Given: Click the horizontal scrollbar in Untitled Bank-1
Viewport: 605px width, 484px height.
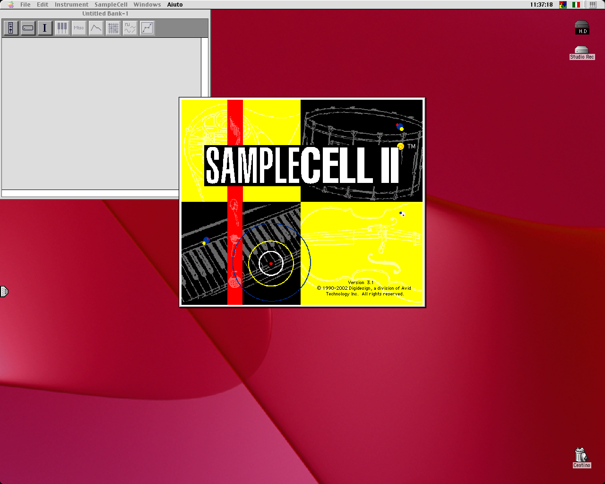Looking at the screenshot, I should tap(90, 193).
